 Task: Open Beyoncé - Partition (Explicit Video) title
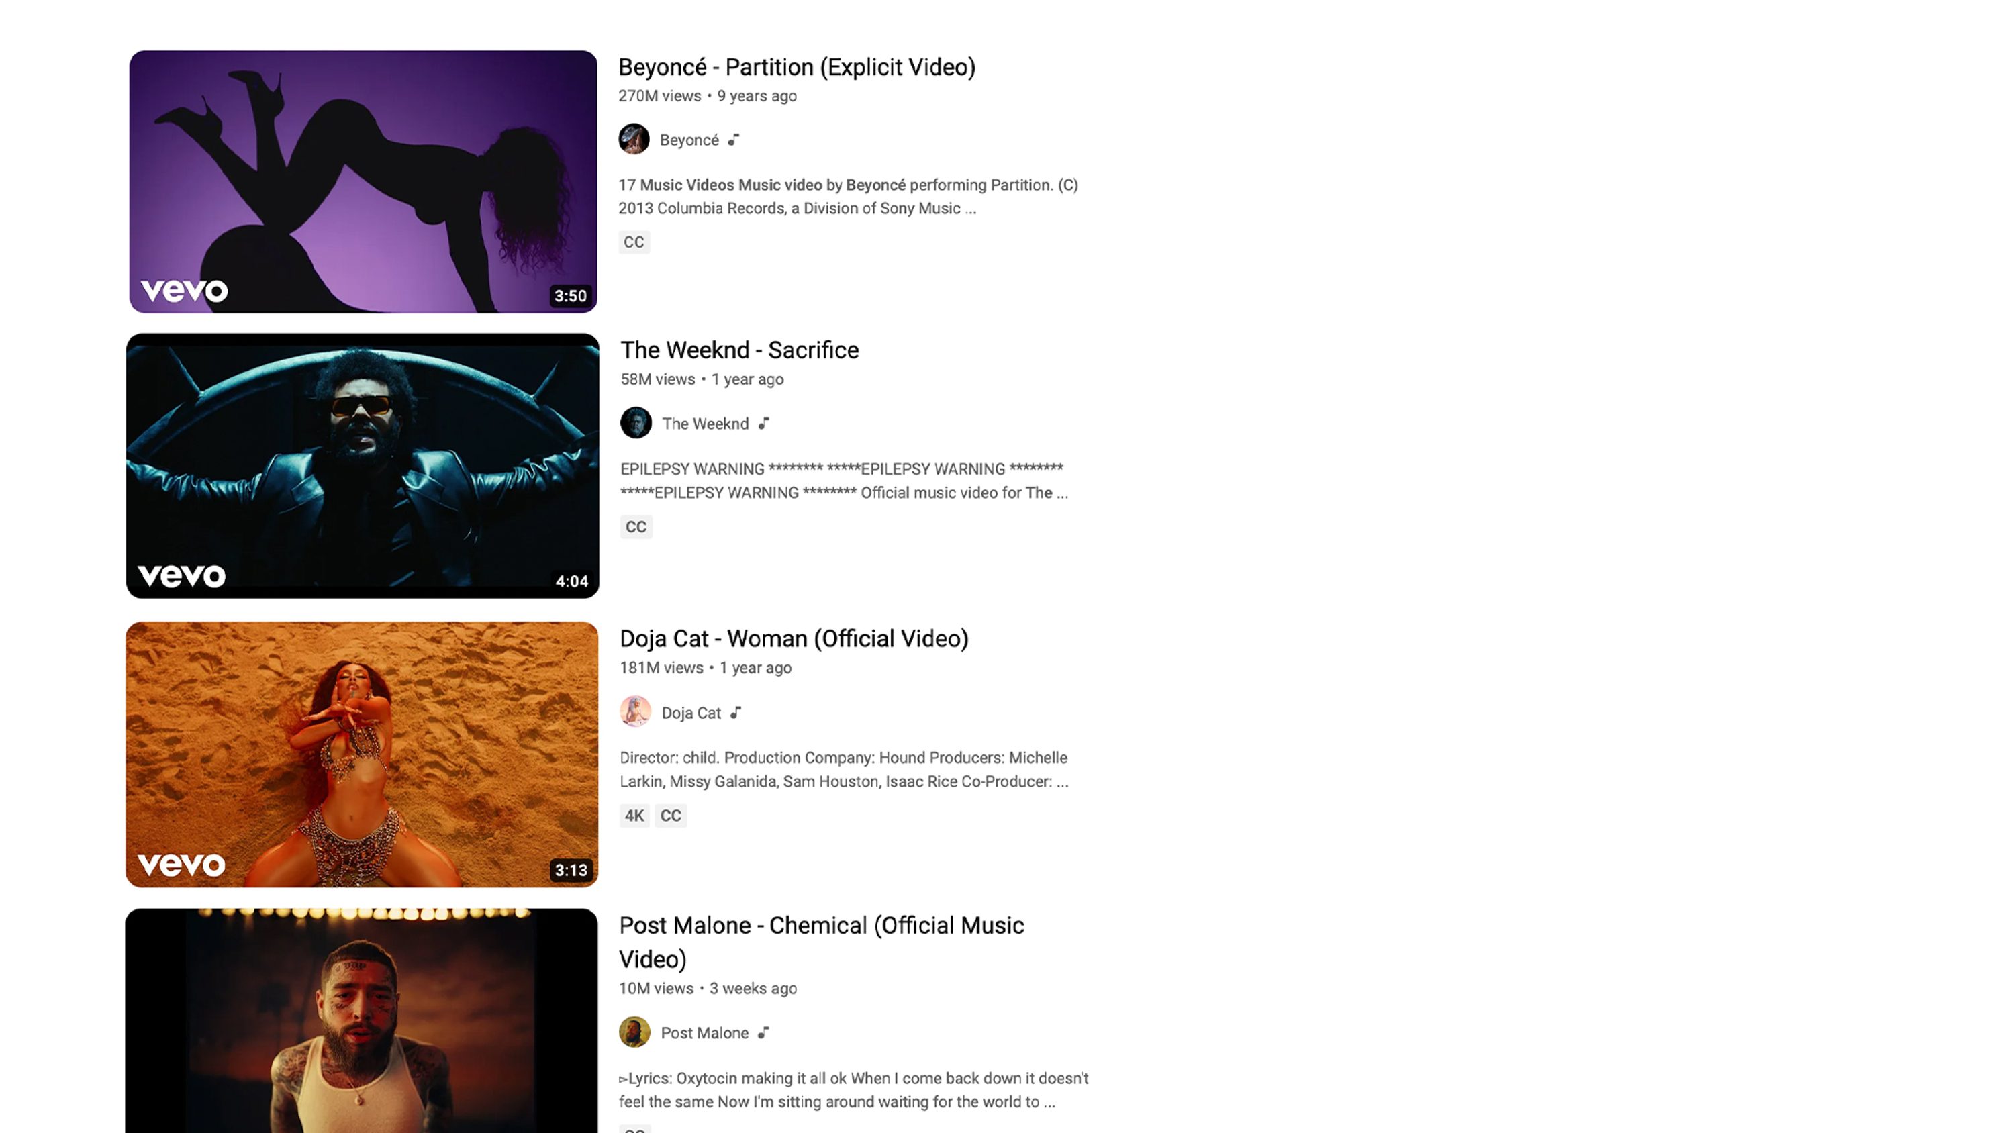coord(797,67)
